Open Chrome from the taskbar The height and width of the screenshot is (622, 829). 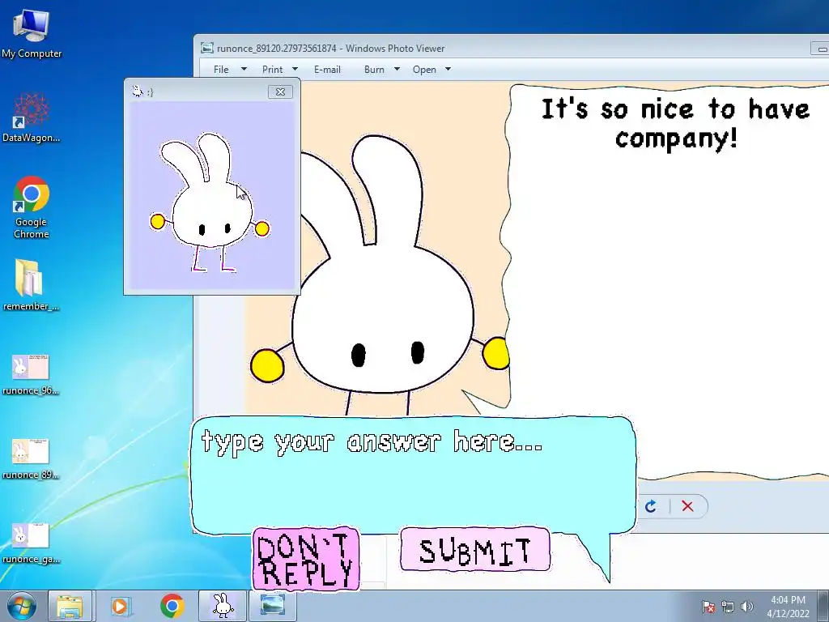click(x=172, y=606)
